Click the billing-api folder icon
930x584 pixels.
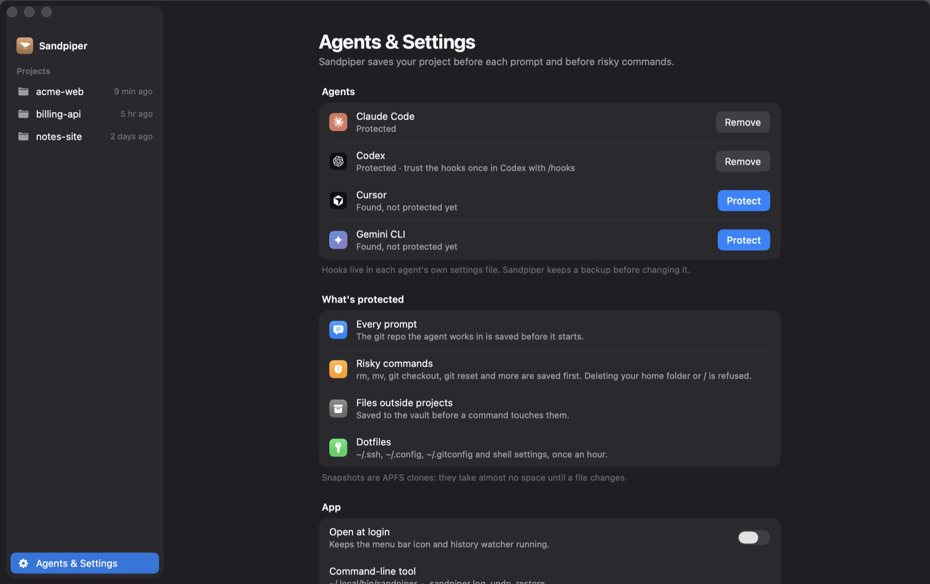pos(23,114)
